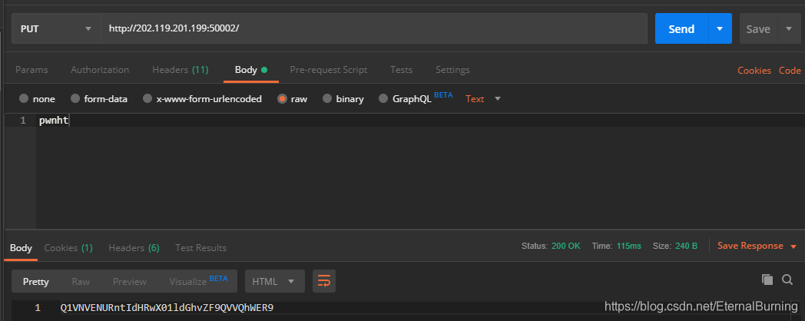Select the response Body tab
The width and height of the screenshot is (805, 321).
21,247
